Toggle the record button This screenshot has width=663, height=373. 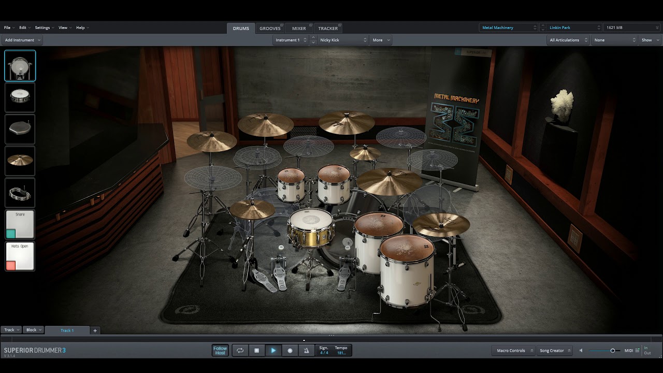(x=290, y=351)
